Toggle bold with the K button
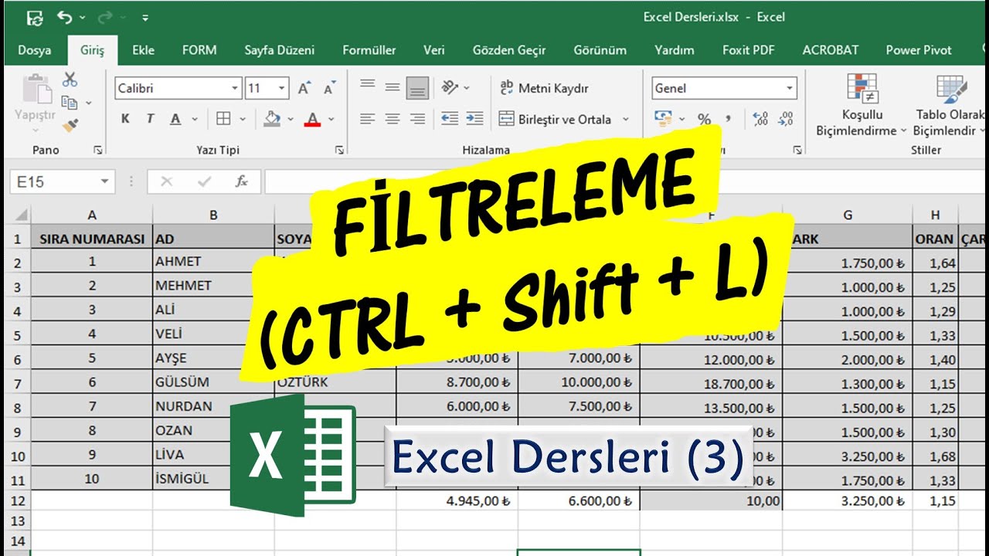The image size is (989, 556). click(125, 119)
